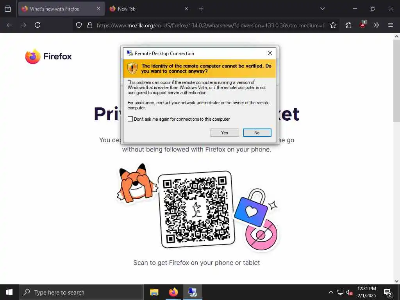Open the Windows Start menu
This screenshot has width=400, height=300.
9,292
